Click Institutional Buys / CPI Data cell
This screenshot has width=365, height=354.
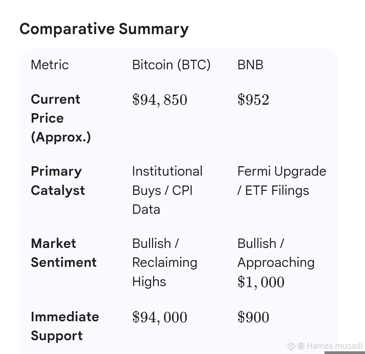point(167,190)
